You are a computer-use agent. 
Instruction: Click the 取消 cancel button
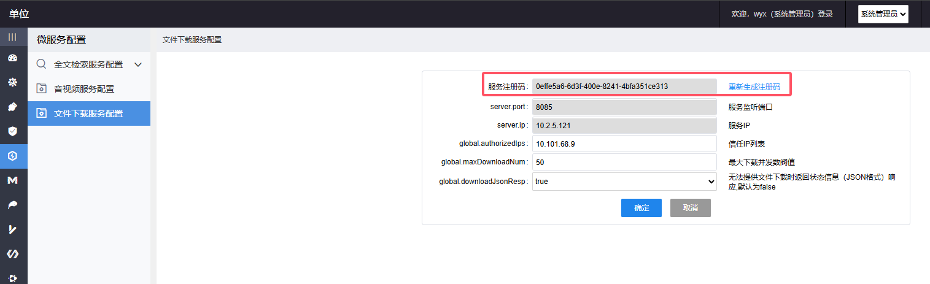coord(690,208)
